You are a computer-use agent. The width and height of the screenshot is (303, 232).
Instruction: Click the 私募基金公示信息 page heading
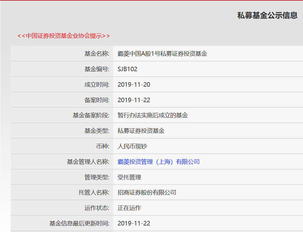pyautogui.click(x=267, y=15)
